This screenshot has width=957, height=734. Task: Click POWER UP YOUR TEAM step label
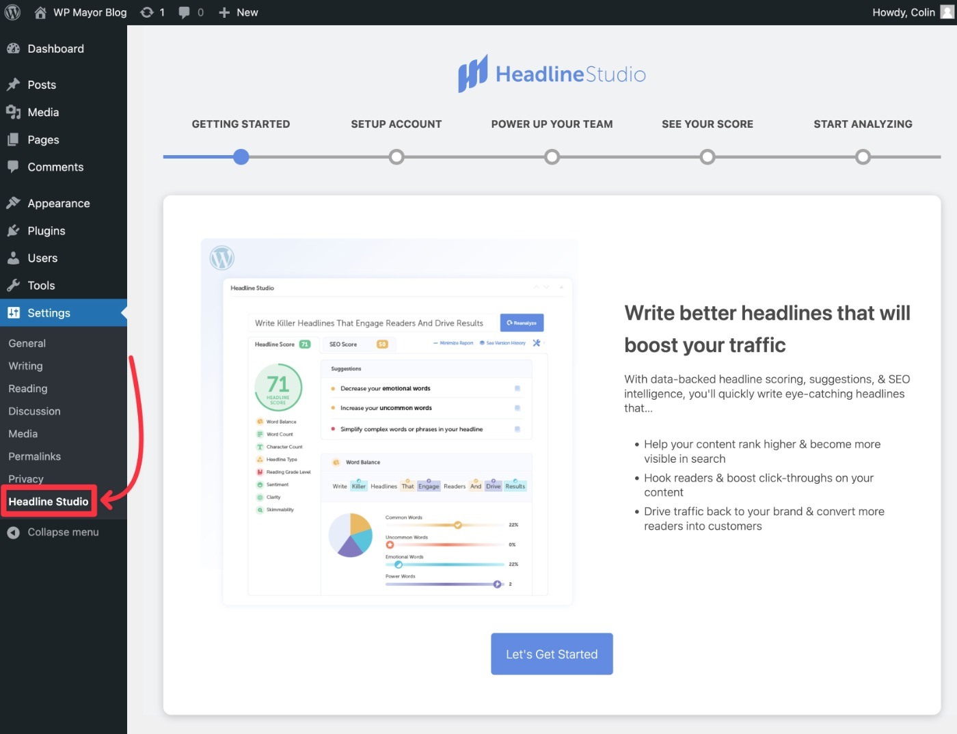[x=552, y=124]
